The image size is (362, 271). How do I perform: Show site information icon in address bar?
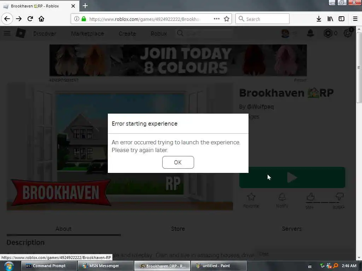(x=77, y=19)
